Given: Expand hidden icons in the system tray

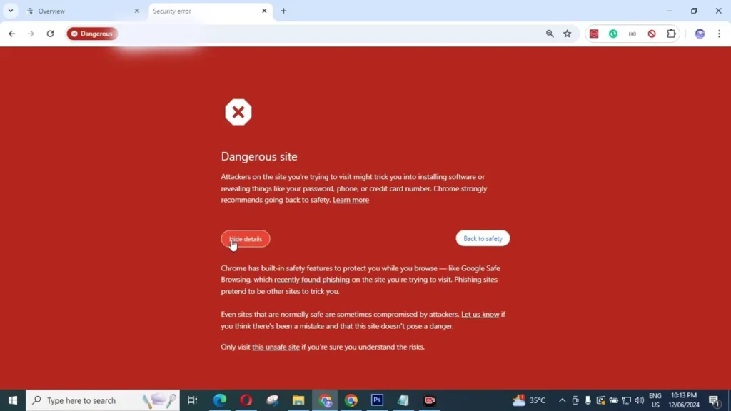Looking at the screenshot, I should click(x=562, y=400).
